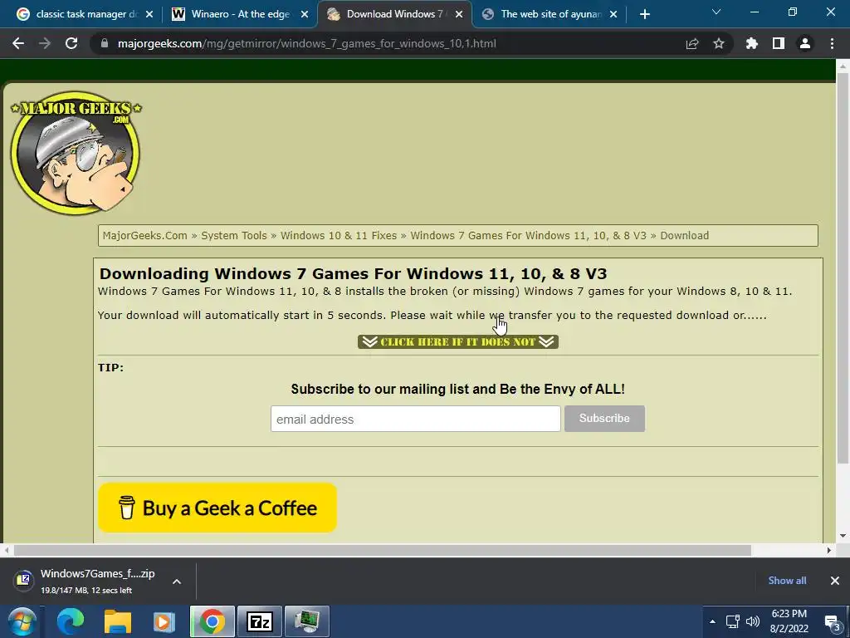Click the network tray icon

click(x=732, y=621)
